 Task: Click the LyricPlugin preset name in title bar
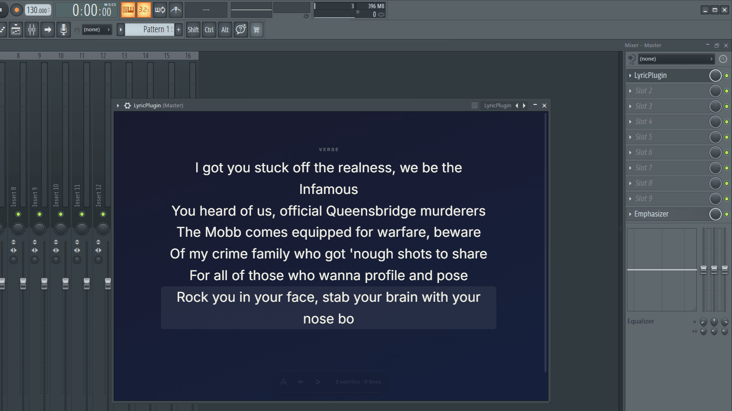(498, 105)
